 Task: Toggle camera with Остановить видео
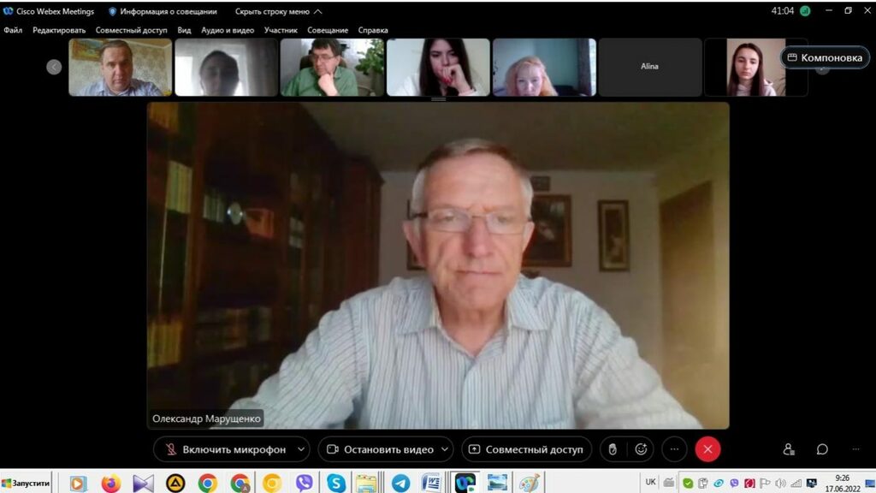pos(379,449)
